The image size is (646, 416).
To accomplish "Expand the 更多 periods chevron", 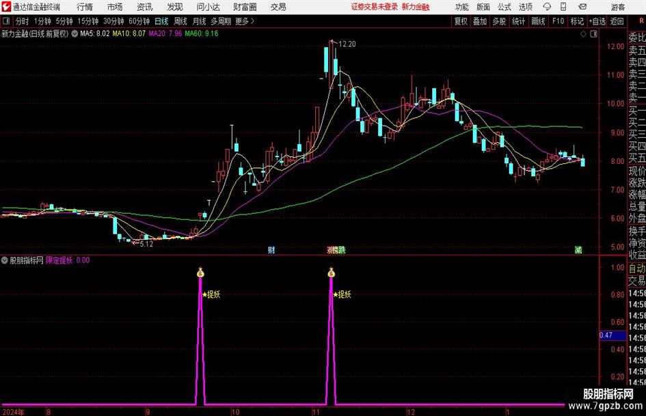I will [x=245, y=21].
